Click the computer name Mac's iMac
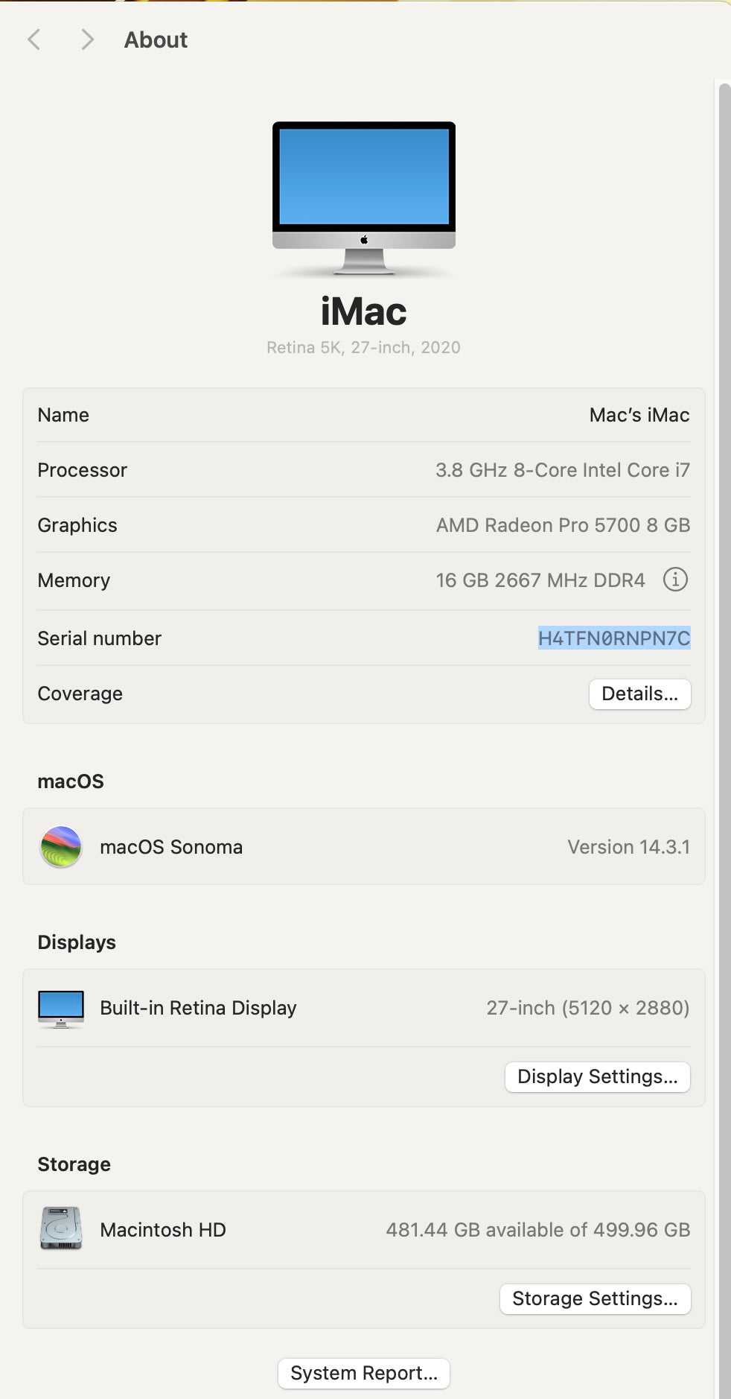 639,415
